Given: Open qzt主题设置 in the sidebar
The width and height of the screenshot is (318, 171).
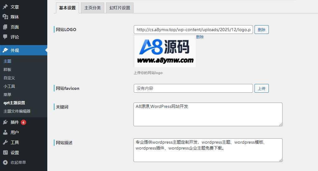Looking at the screenshot, I should coord(14,103).
